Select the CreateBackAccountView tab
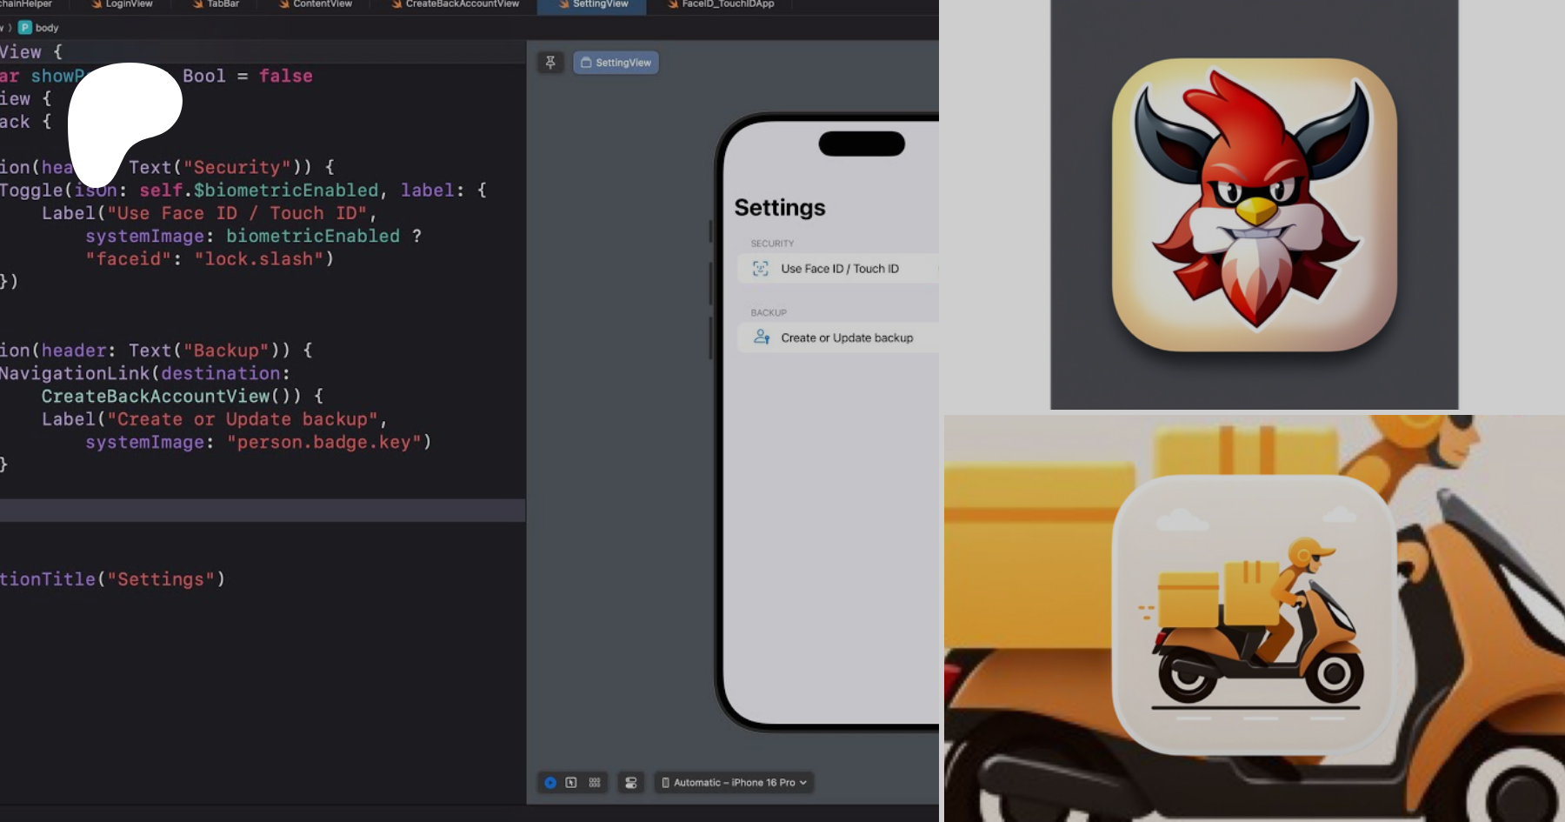 pyautogui.click(x=461, y=4)
